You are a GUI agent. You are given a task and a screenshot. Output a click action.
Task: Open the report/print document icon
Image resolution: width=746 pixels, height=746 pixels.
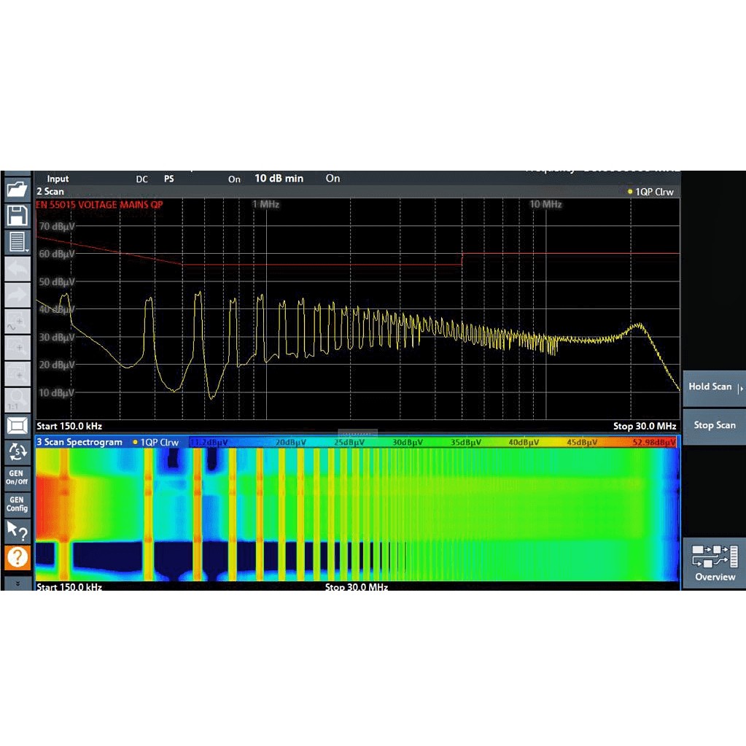pos(18,242)
